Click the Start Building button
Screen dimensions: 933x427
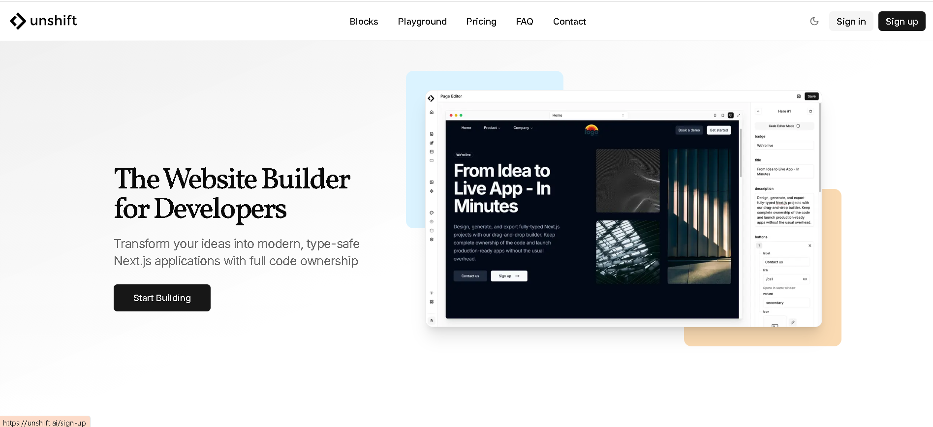pyautogui.click(x=162, y=298)
